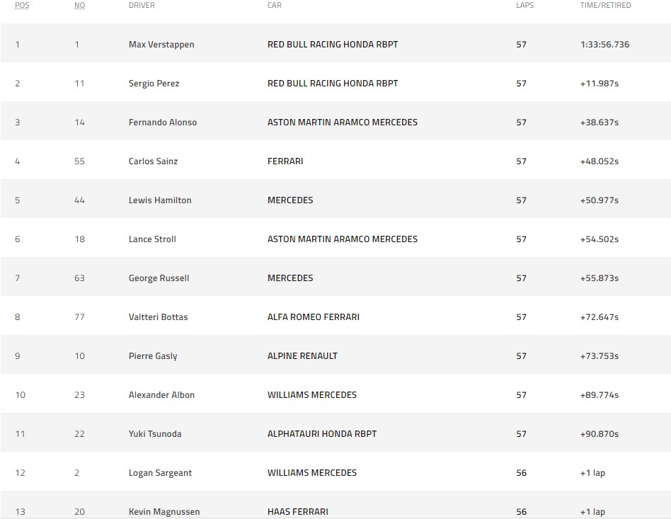Open George Russell driver entry
Viewport: 671px width, 519px height.
point(159,278)
